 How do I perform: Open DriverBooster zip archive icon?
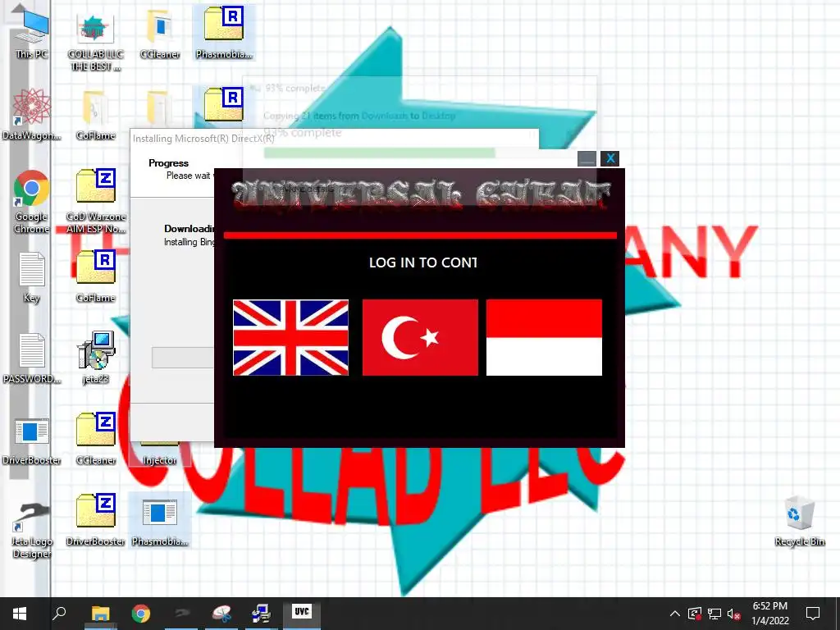tap(95, 521)
